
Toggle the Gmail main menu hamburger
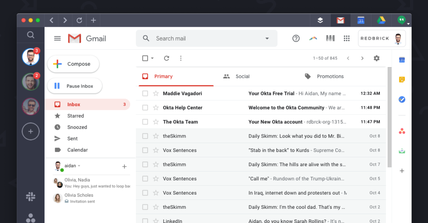(57, 39)
